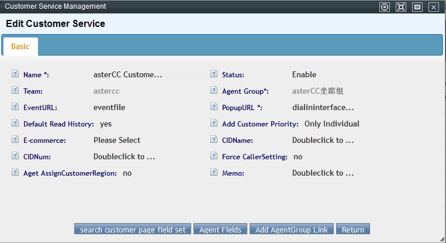The height and width of the screenshot is (243, 446).
Task: Open Status Enable value selector
Action: click(304, 75)
